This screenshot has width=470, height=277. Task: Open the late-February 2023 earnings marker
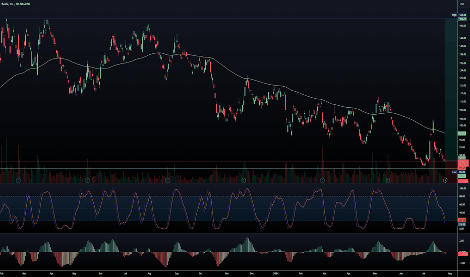19,180
